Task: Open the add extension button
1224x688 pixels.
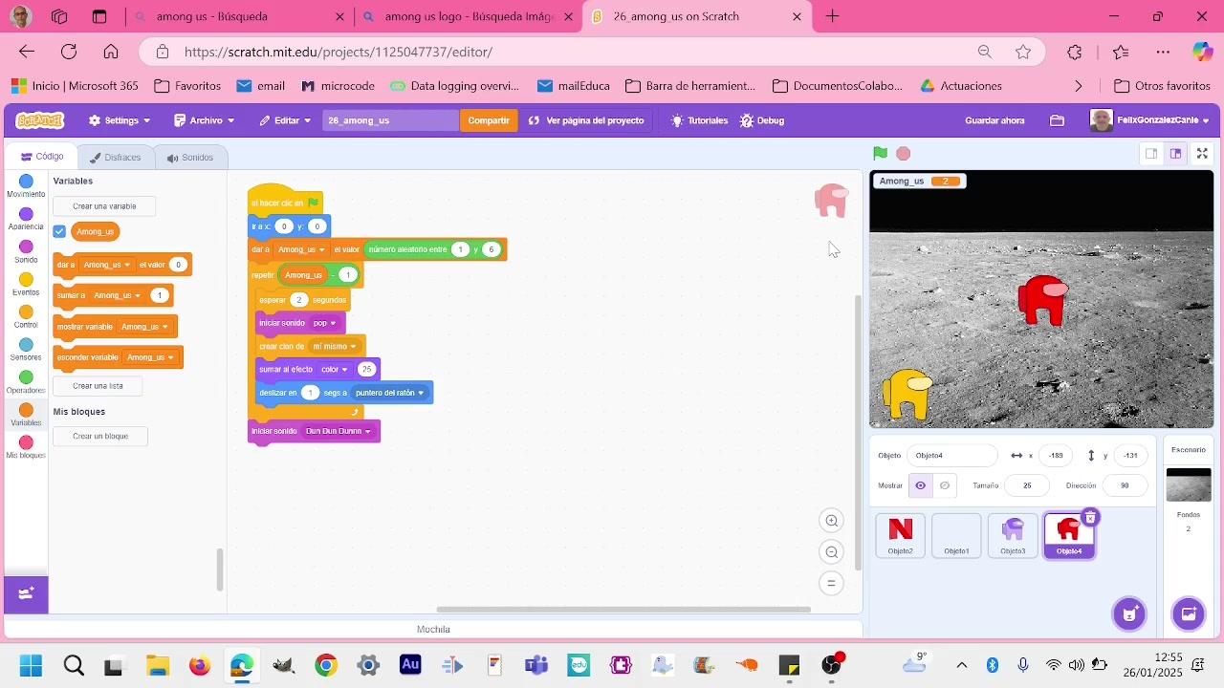Action: (26, 593)
